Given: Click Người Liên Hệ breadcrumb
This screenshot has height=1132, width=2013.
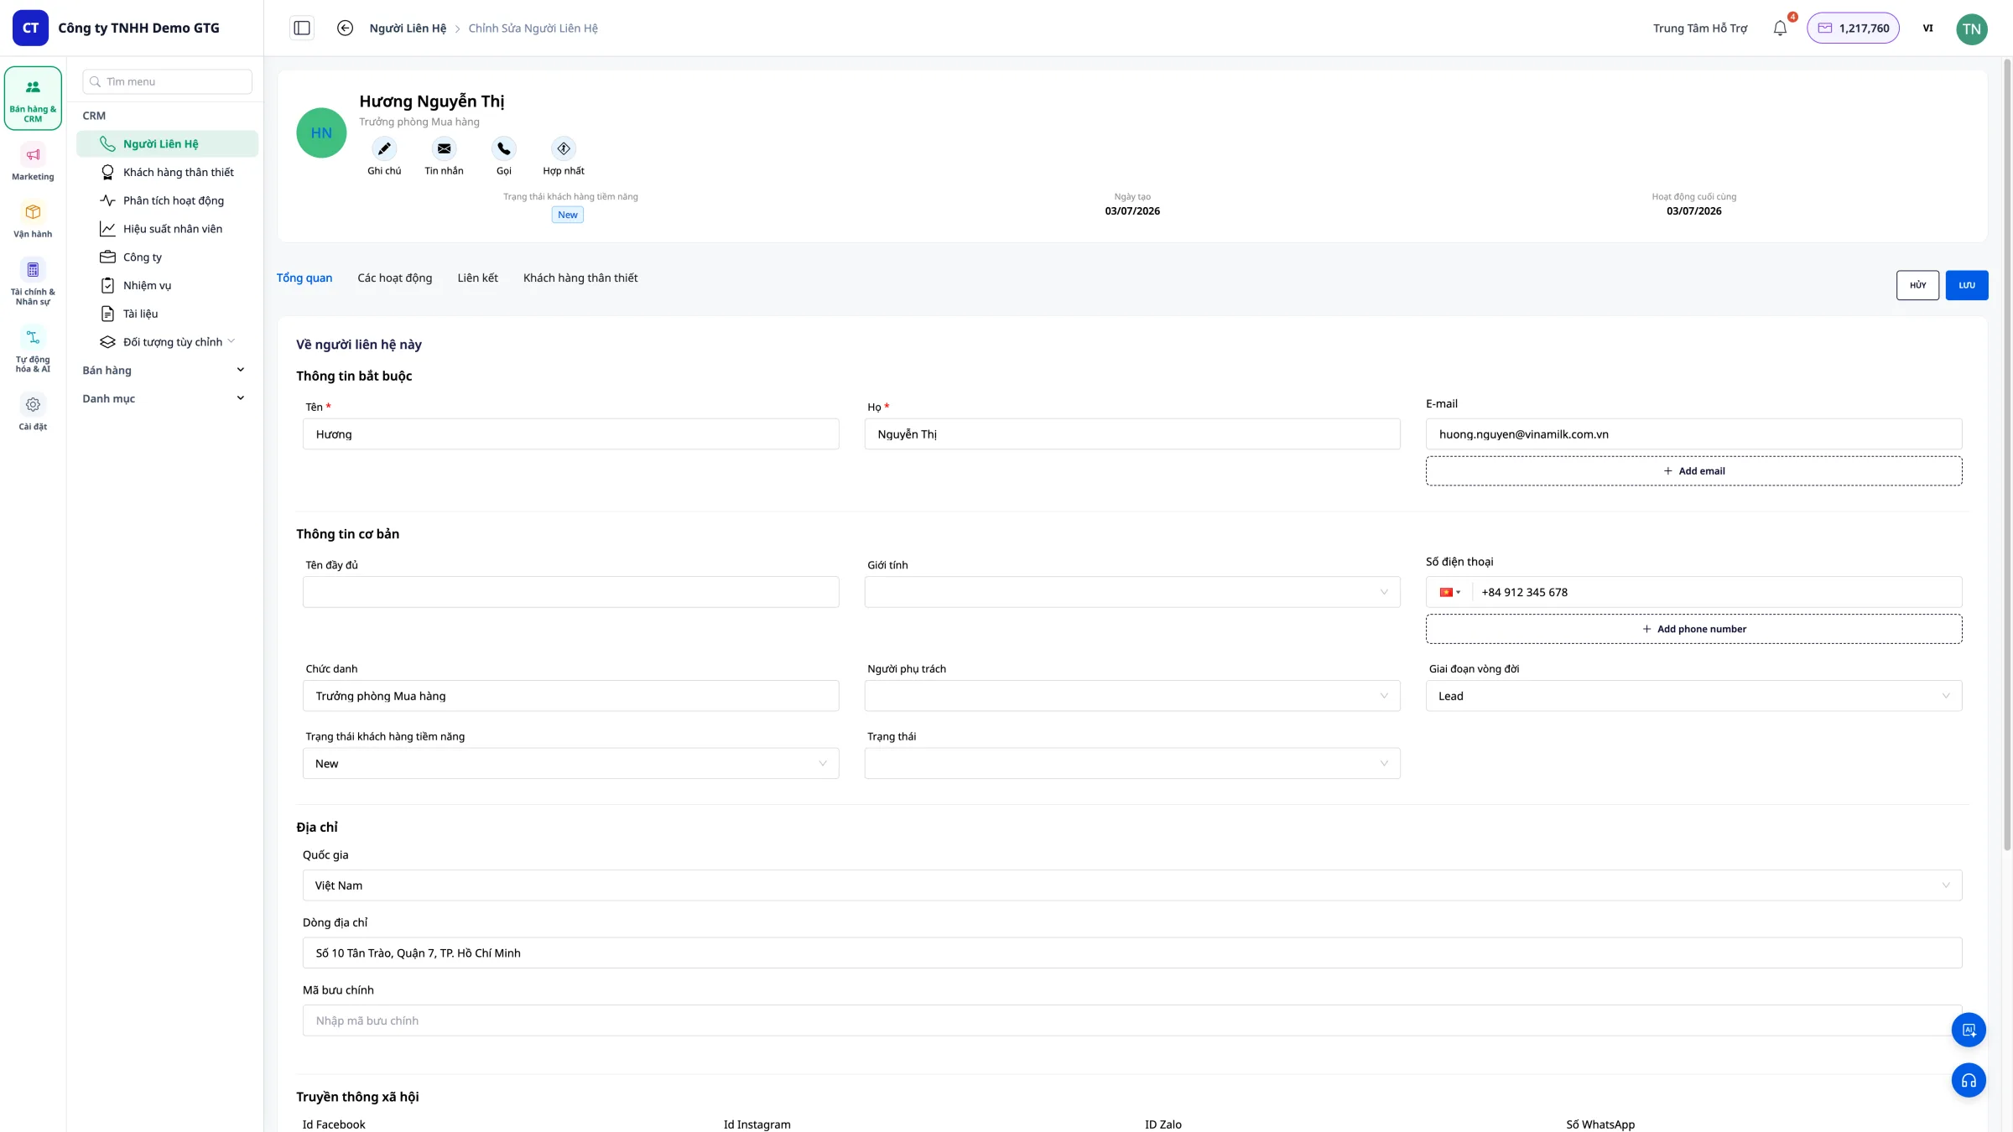Looking at the screenshot, I should tap(408, 28).
